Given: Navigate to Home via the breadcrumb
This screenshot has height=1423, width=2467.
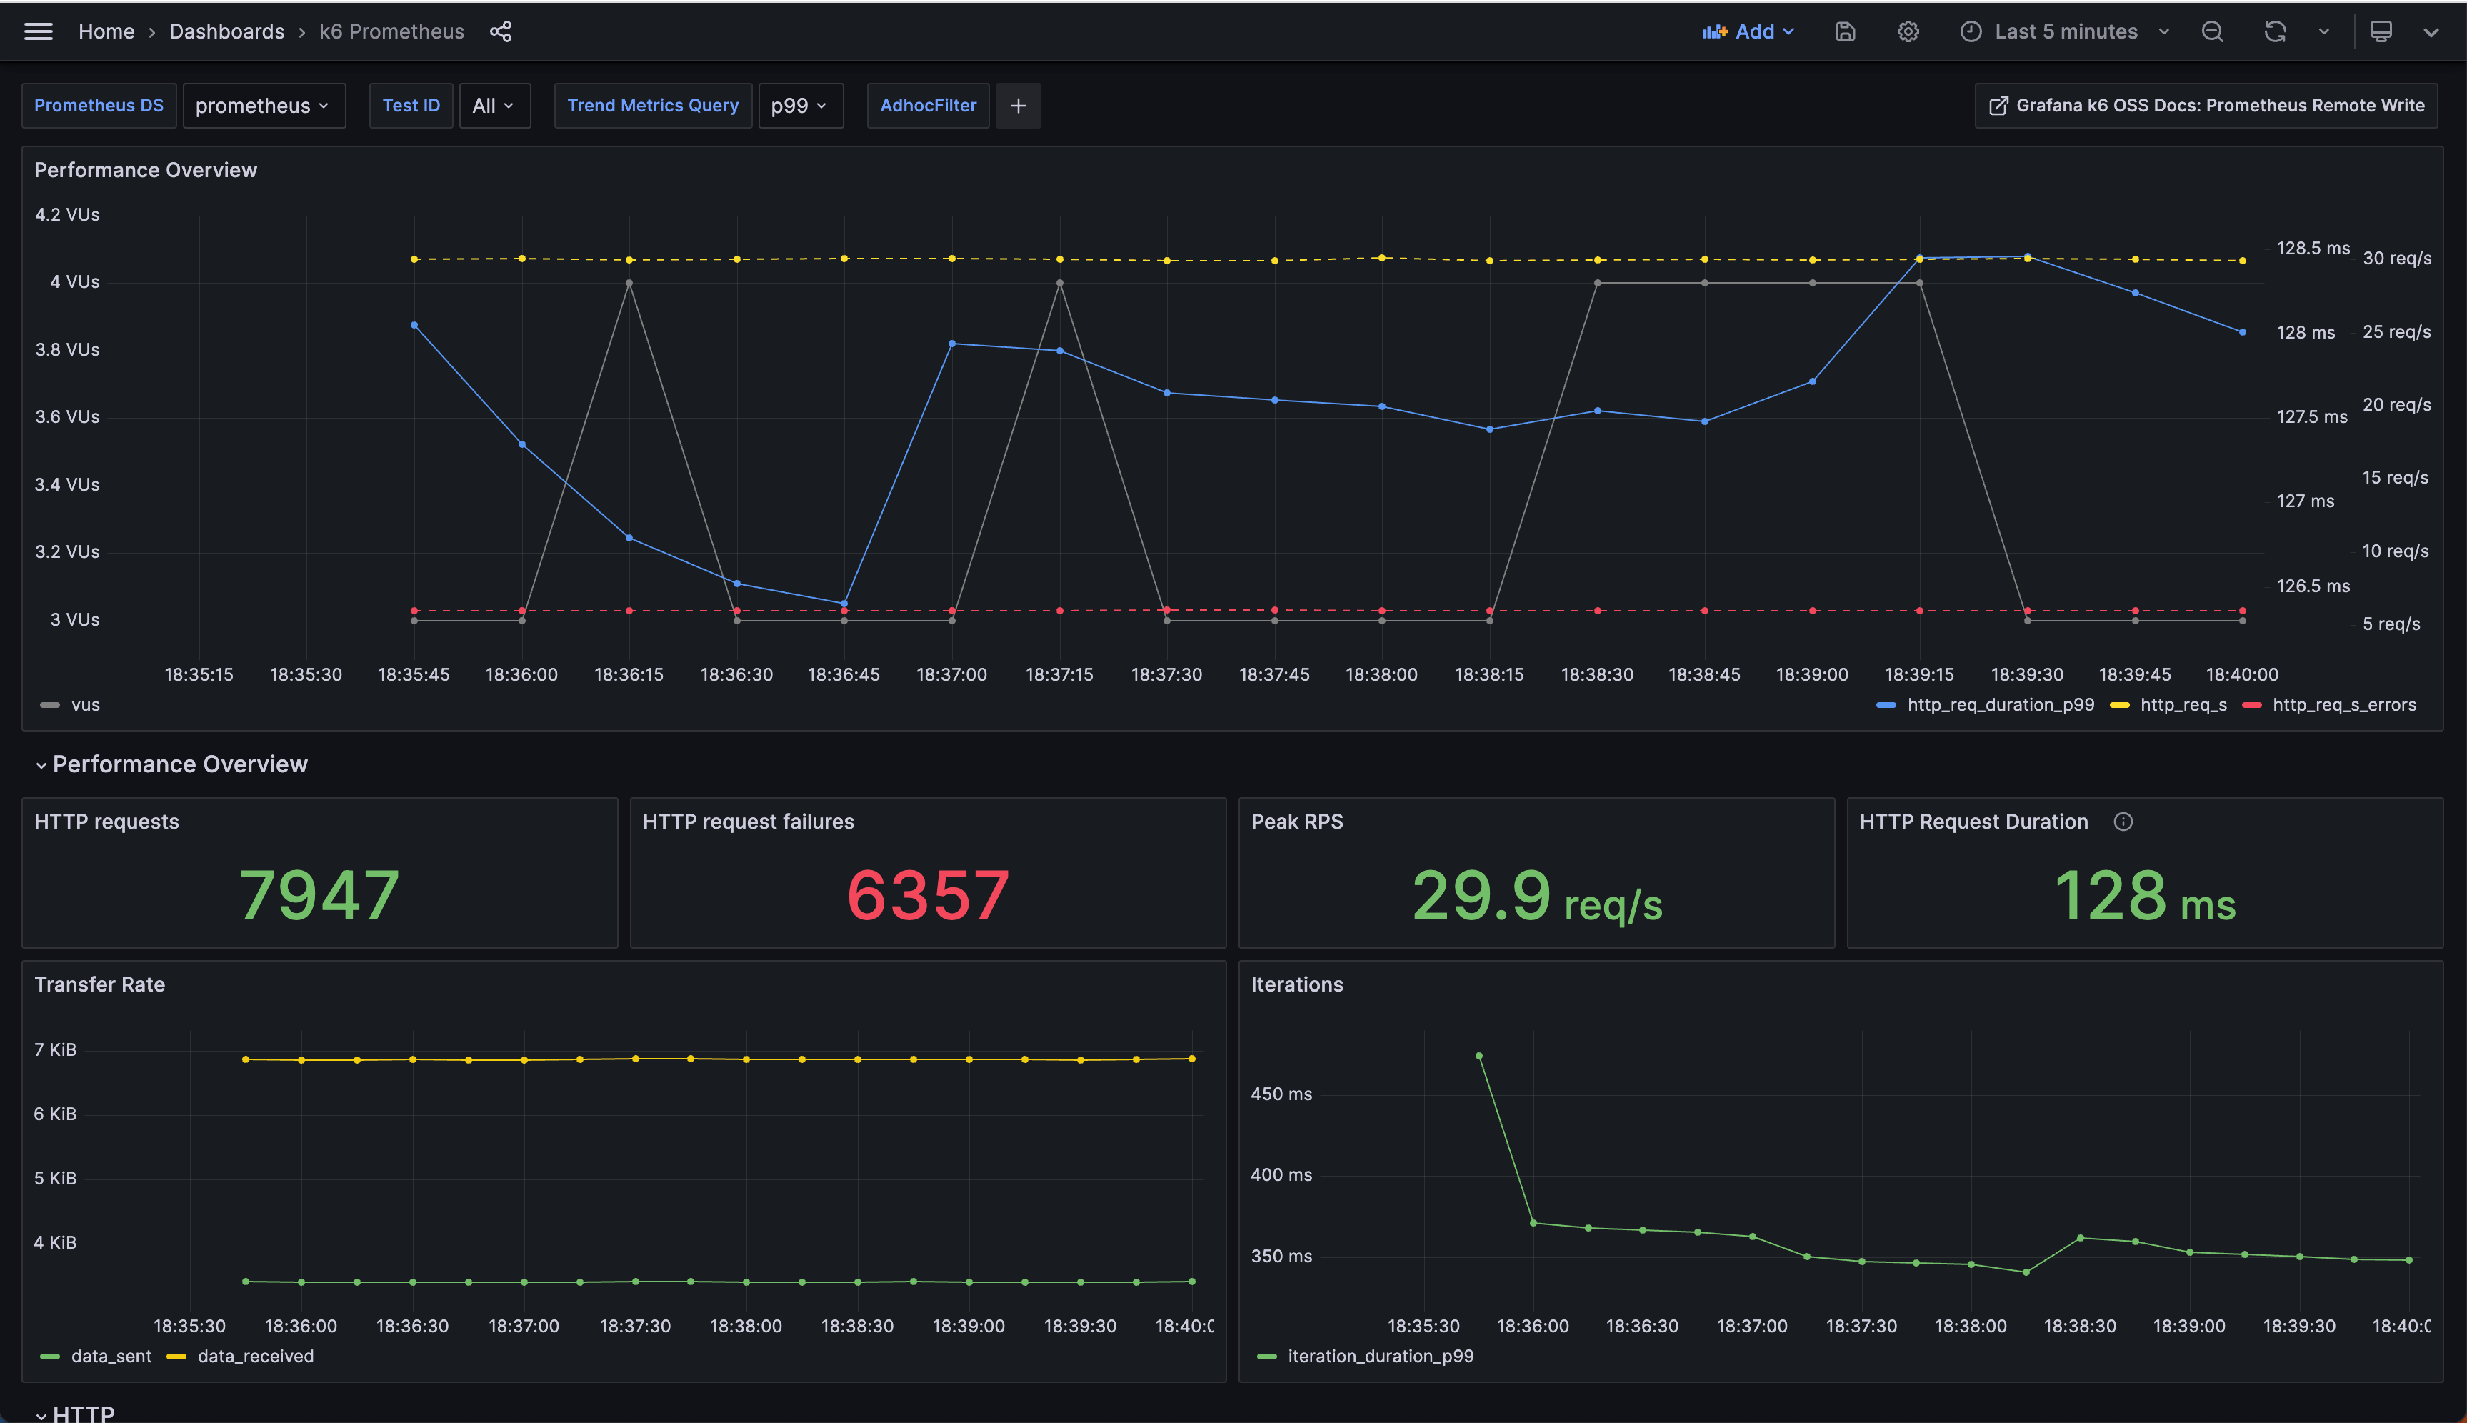Looking at the screenshot, I should (x=106, y=30).
